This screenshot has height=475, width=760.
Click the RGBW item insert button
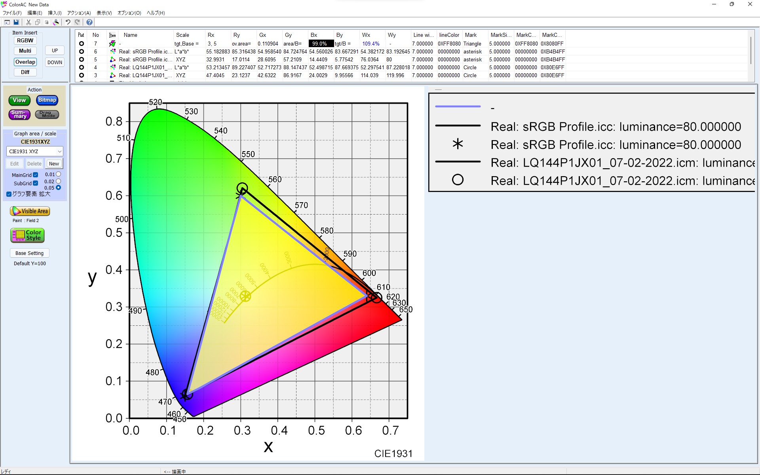[x=25, y=40]
